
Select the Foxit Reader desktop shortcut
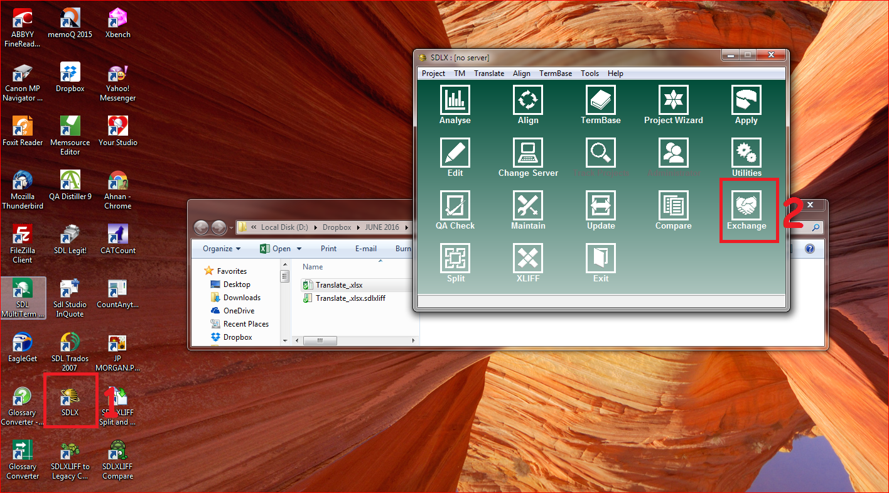click(x=23, y=132)
